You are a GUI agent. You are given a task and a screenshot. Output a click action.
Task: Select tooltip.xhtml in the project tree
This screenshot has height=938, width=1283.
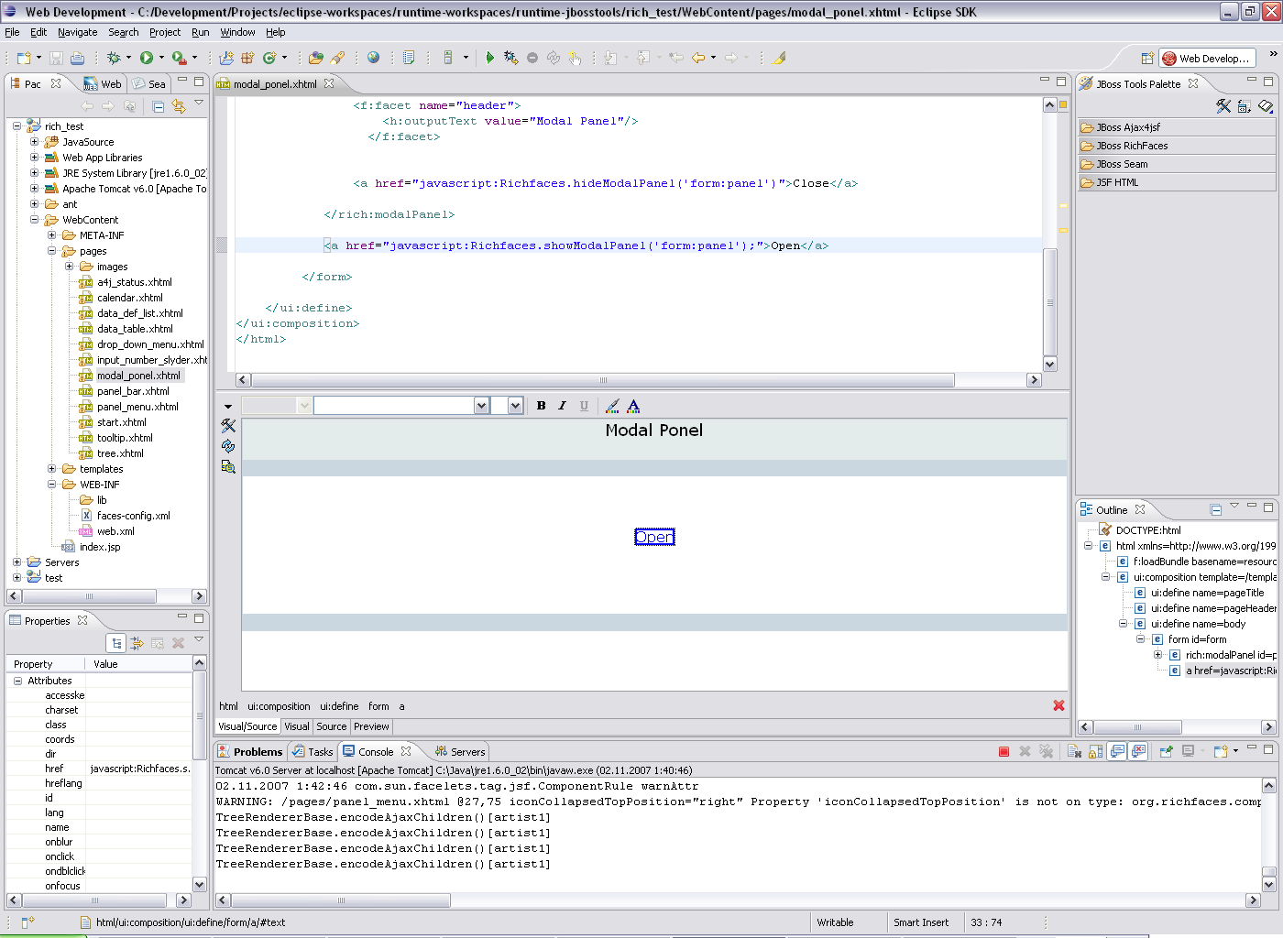click(x=125, y=438)
